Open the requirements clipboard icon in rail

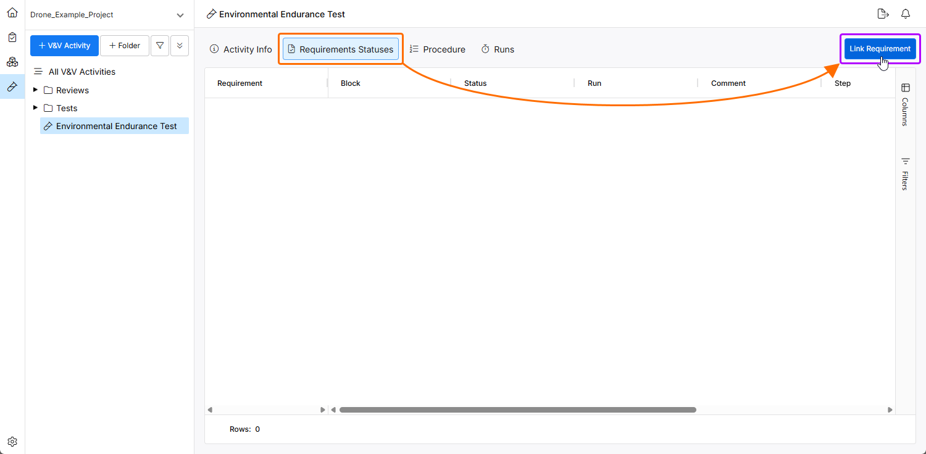tap(12, 37)
